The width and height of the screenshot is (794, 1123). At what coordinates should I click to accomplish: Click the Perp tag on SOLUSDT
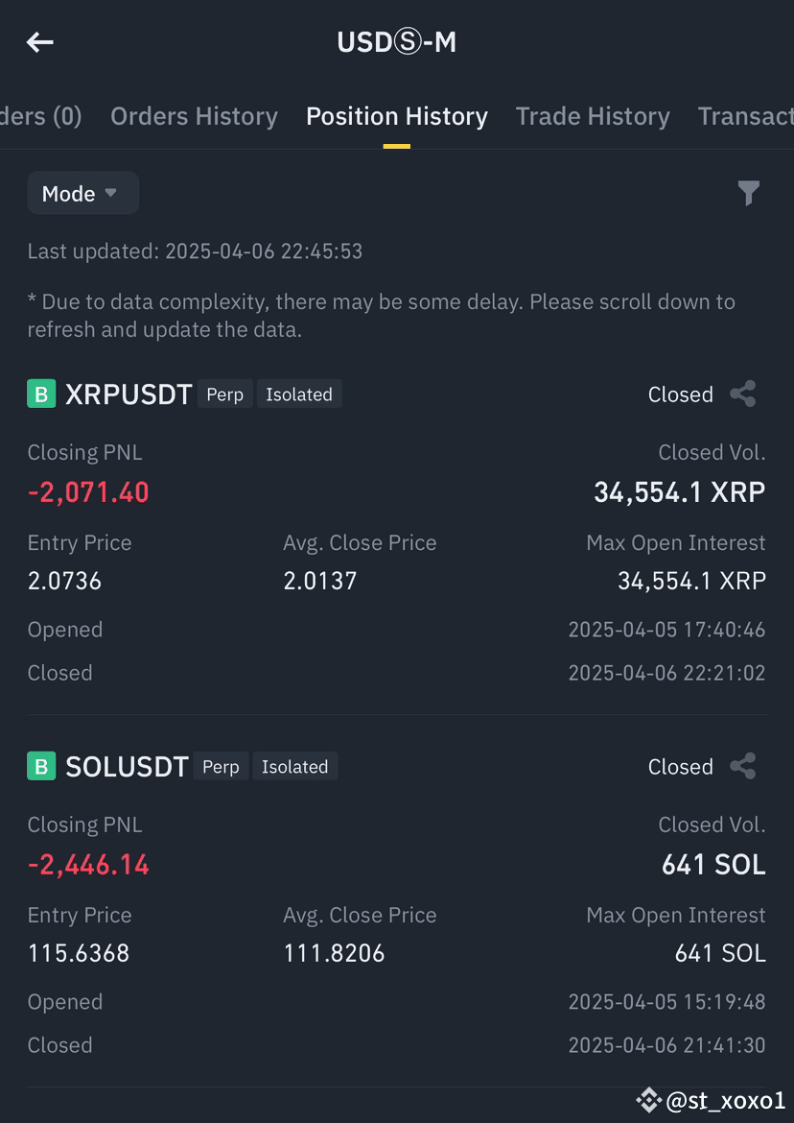(x=221, y=766)
